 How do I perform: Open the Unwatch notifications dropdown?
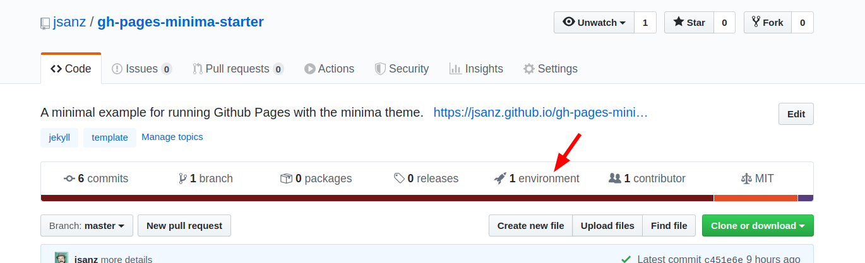point(594,23)
